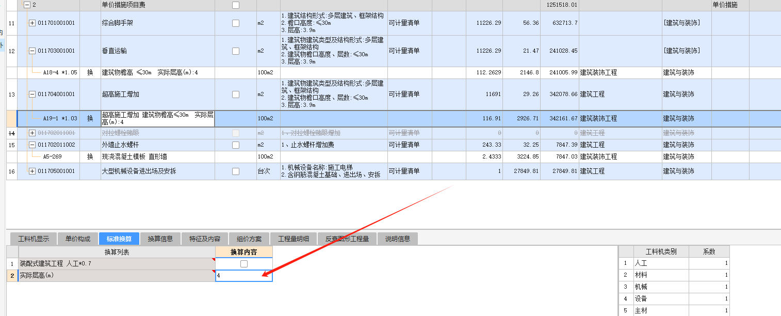Click 换 marker in the A19-1 row
Viewport: 781px width, 316px height.
(x=90, y=119)
